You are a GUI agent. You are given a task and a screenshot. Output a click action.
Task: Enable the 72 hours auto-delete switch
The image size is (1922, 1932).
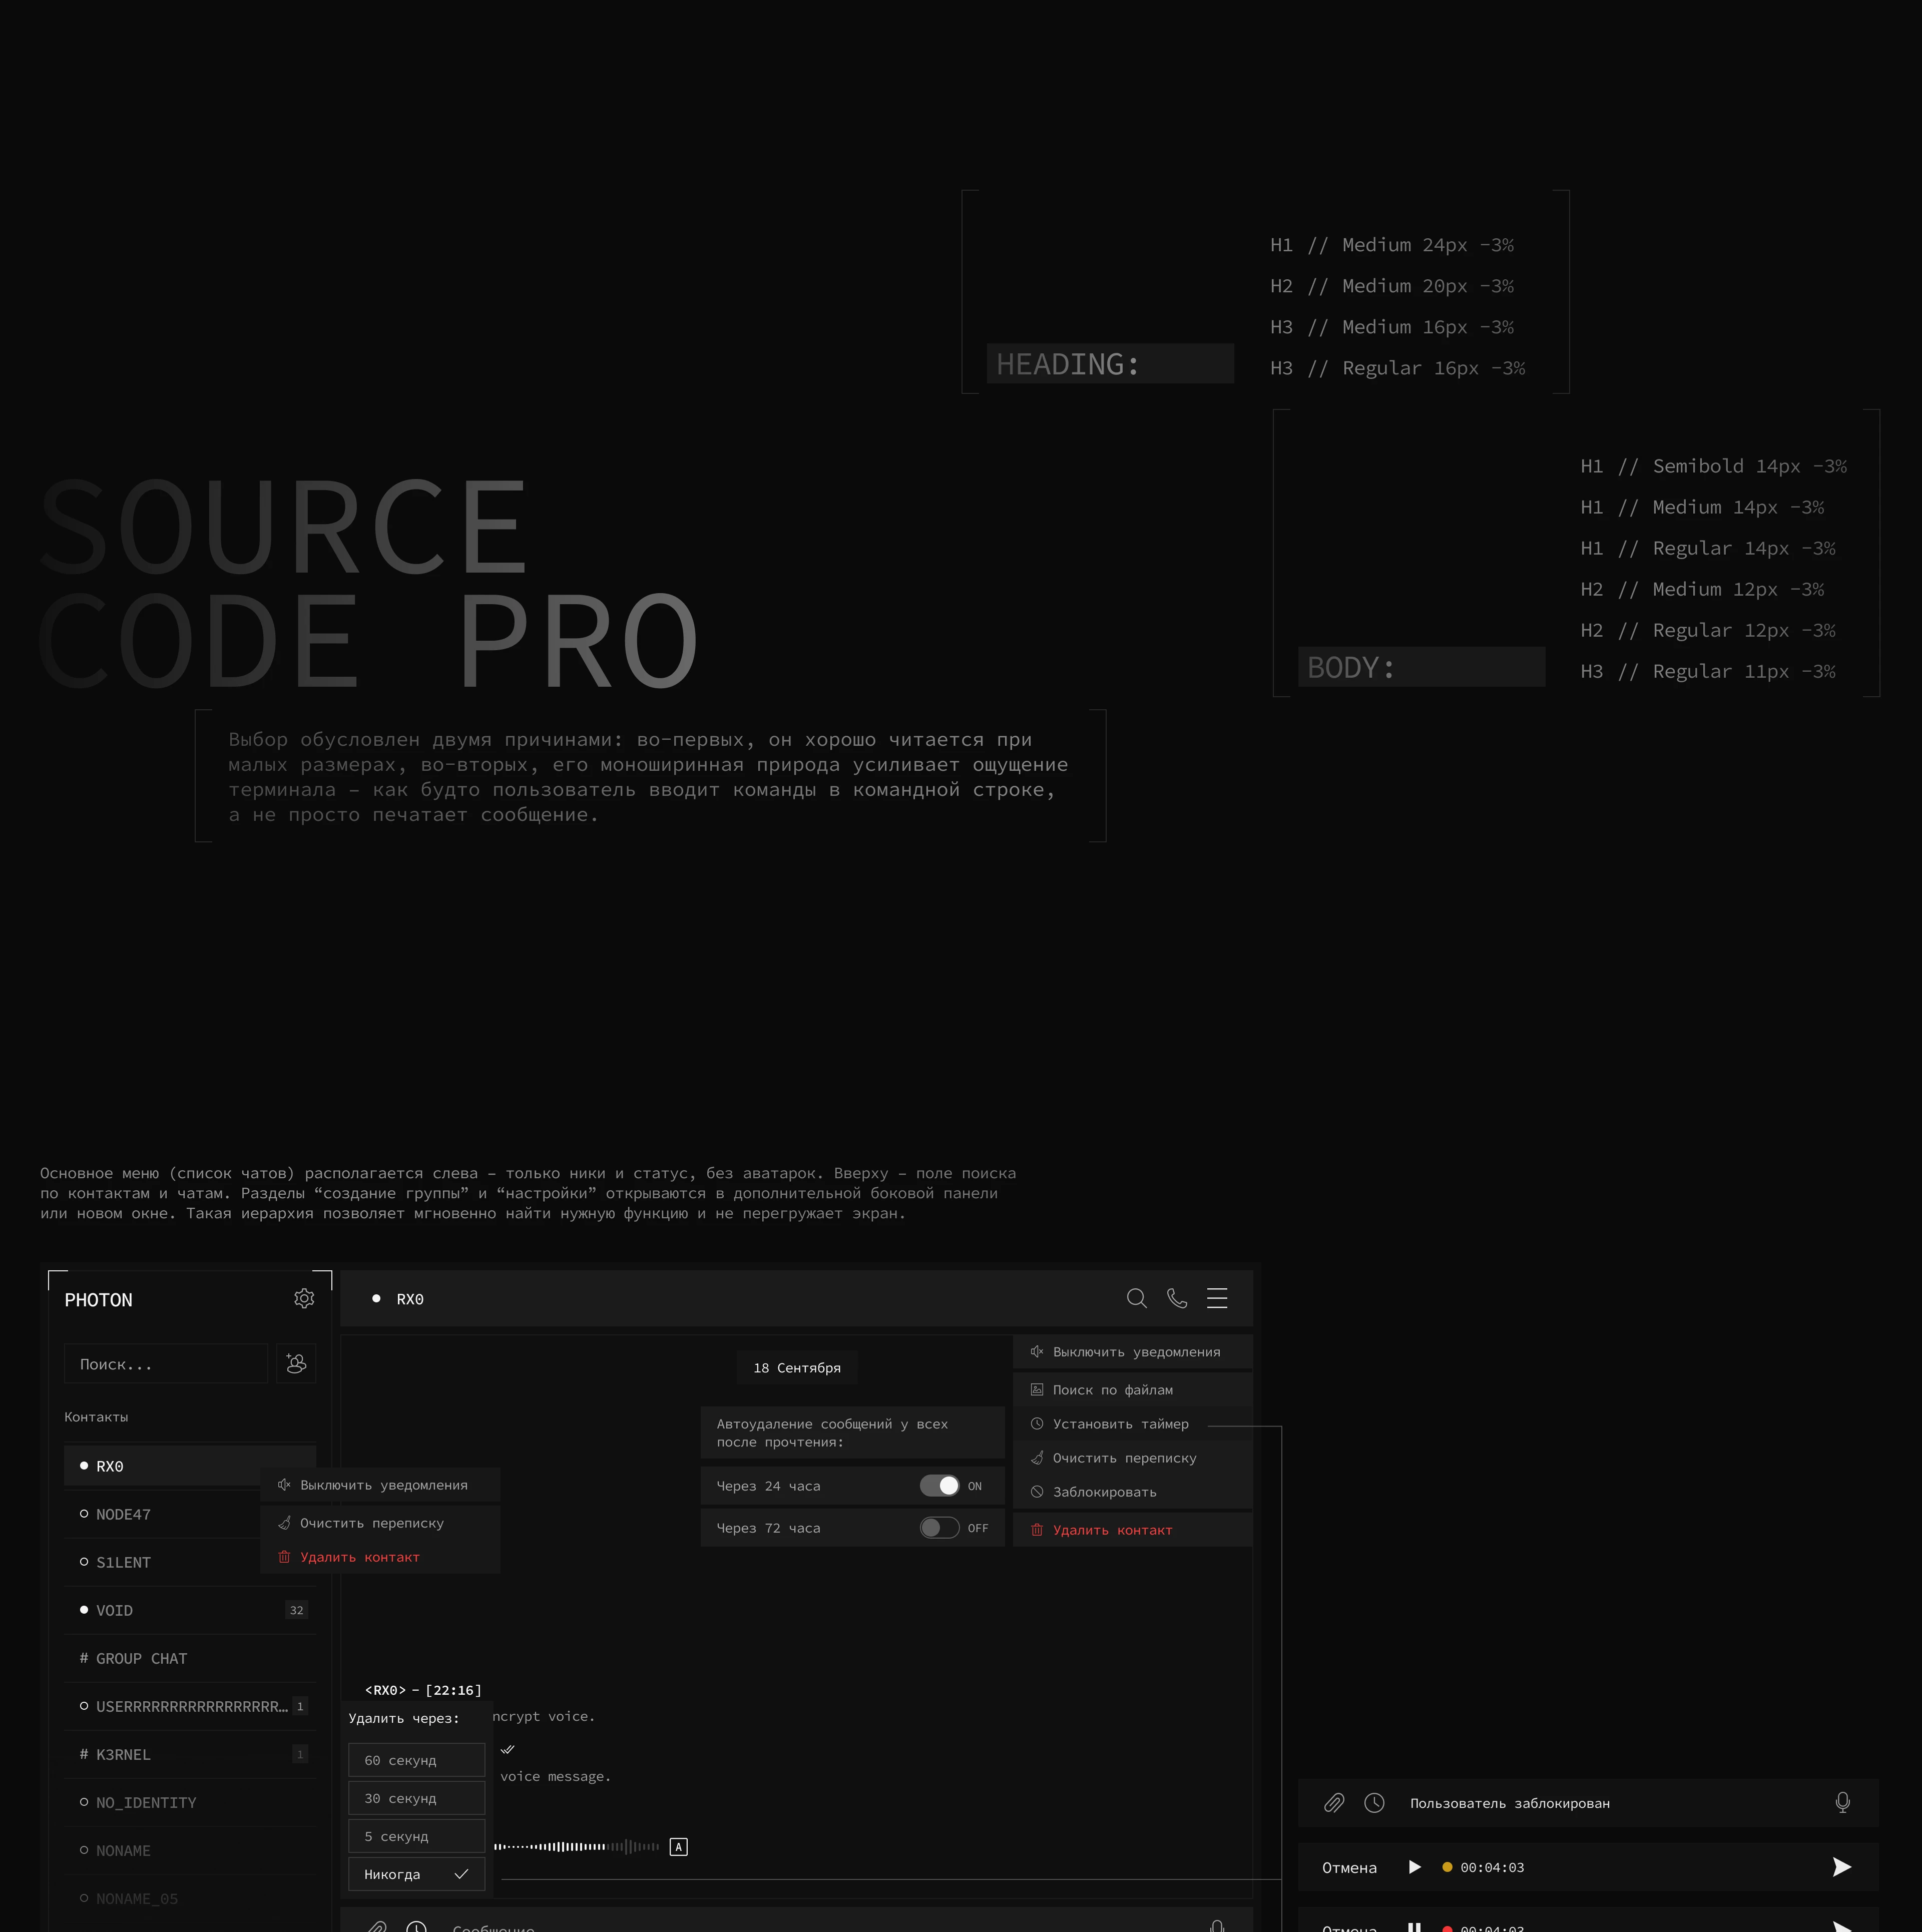pos(939,1527)
